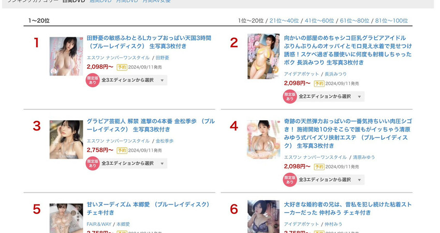Click the 予約 tag on the rank 1 item
Image resolution: width=440 pixels, height=233 pixels.
[122, 67]
